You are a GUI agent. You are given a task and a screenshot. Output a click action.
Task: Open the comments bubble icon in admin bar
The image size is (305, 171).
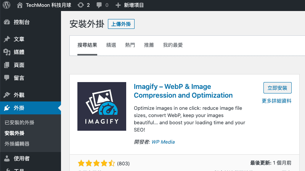point(99,5)
